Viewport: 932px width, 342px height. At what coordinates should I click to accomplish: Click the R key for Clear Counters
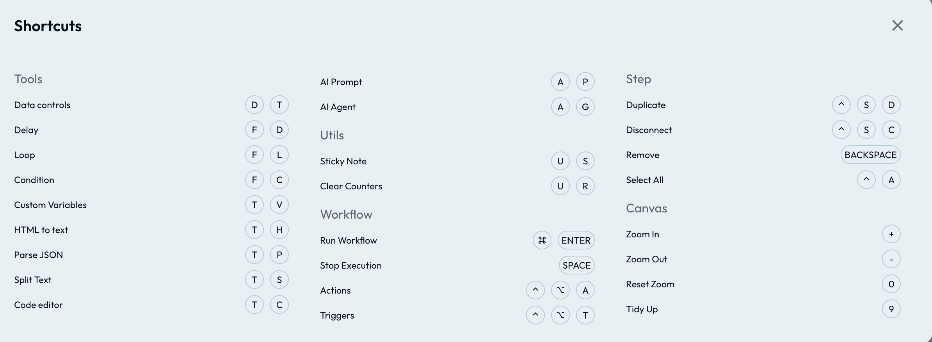click(x=585, y=186)
